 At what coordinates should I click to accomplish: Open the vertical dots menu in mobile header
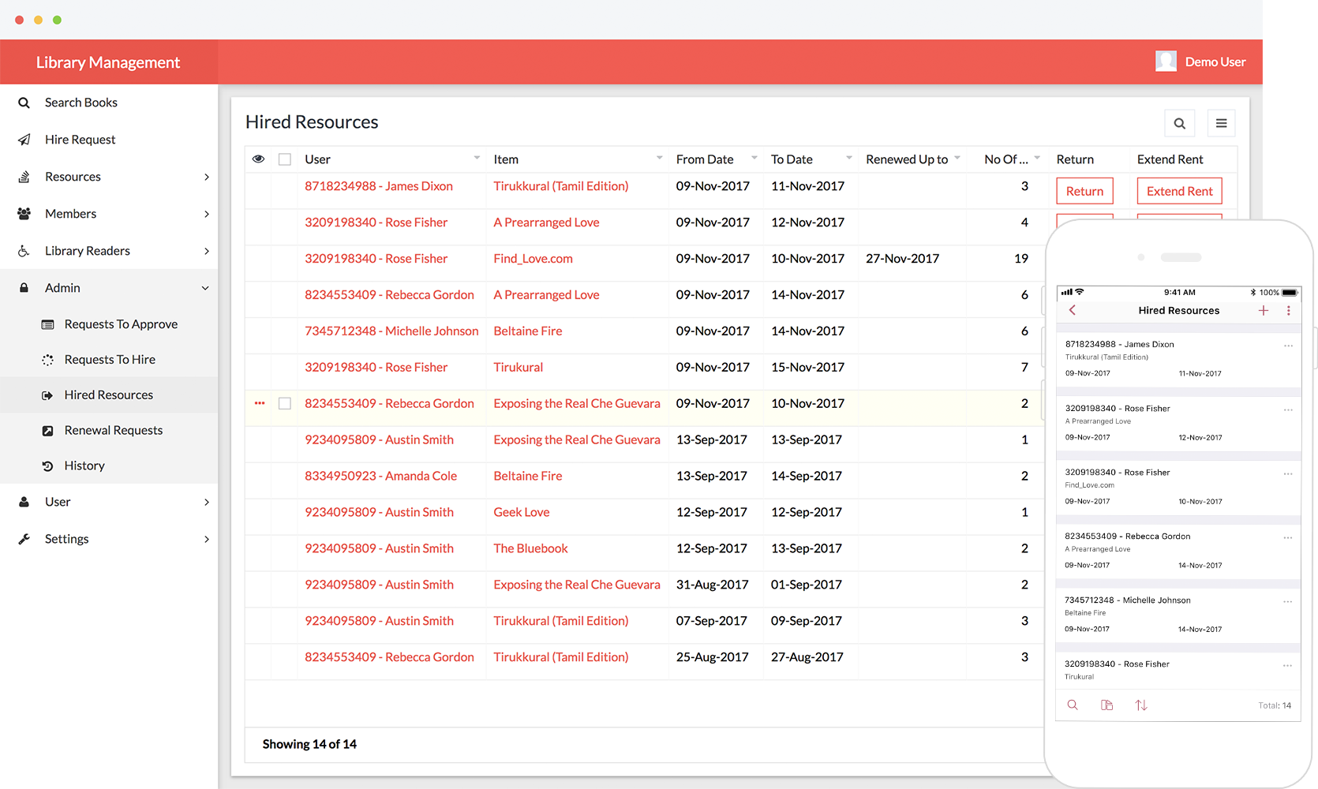1289,311
